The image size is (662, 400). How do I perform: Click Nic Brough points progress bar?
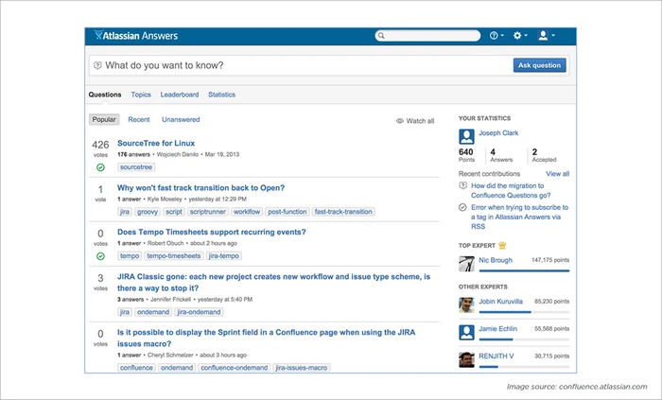tap(524, 270)
